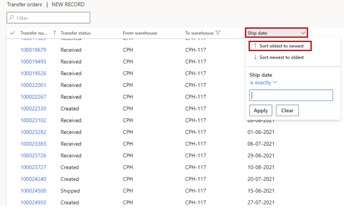Click the filter funnel icon on To warehouse
The width and height of the screenshot is (344, 212).
tap(218, 33)
